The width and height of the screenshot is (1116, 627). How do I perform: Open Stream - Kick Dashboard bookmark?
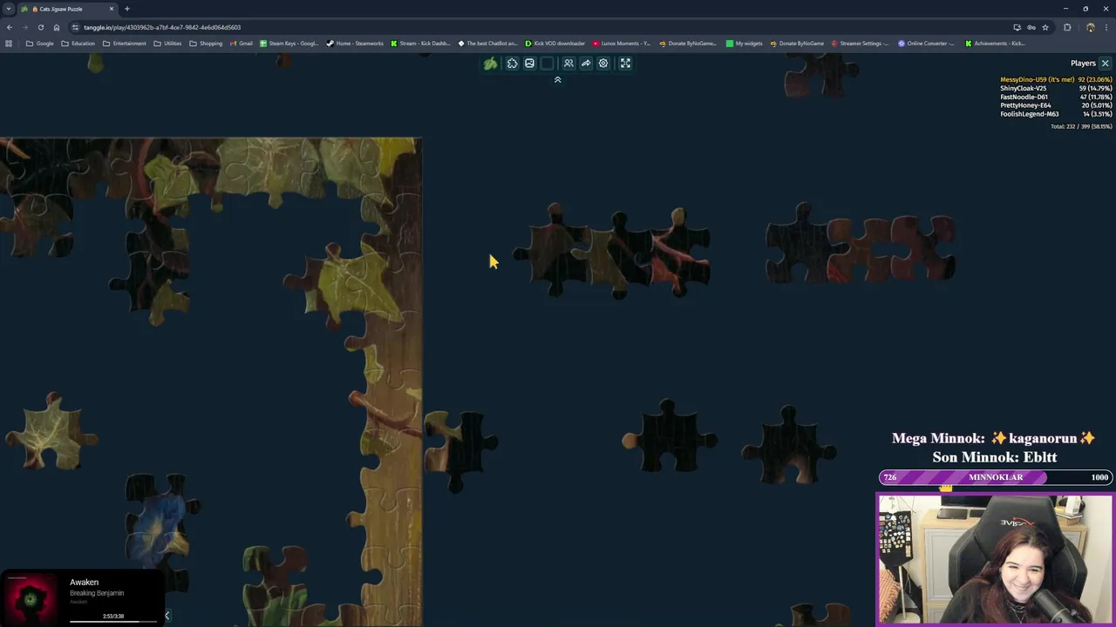[420, 43]
